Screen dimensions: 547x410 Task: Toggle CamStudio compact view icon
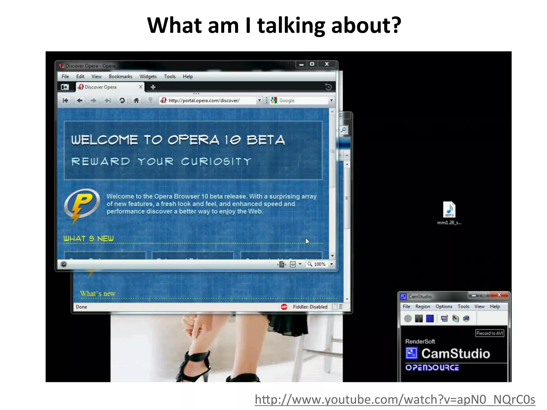pos(444,318)
